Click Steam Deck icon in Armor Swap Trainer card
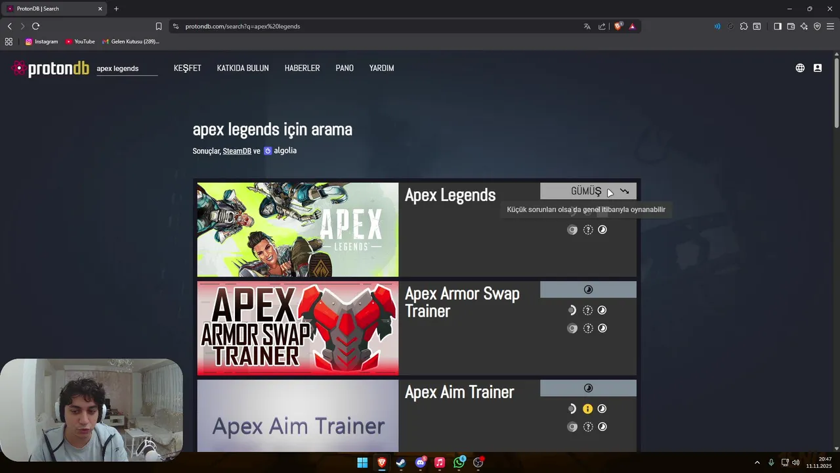The width and height of the screenshot is (840, 473). 572,310
